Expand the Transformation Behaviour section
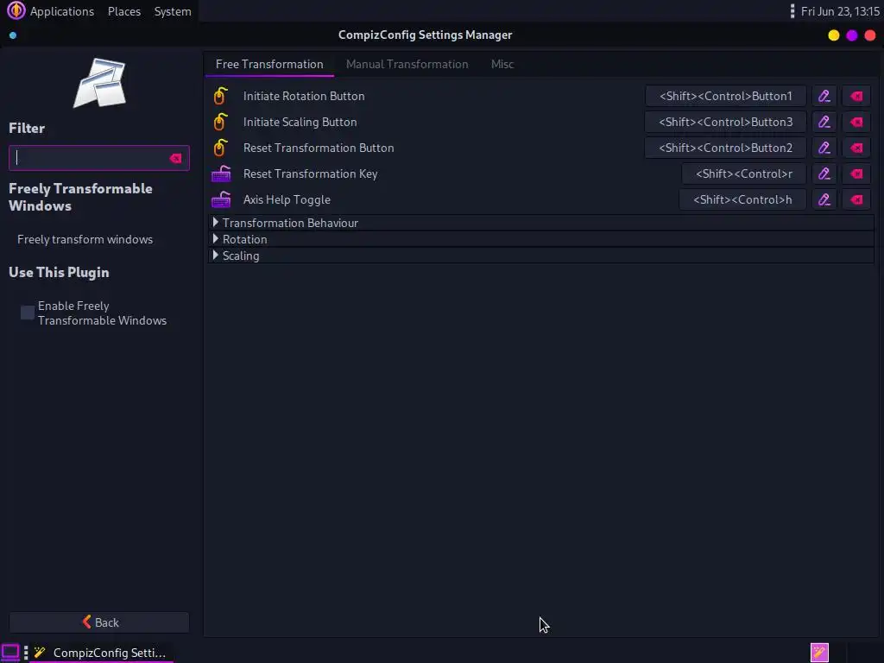This screenshot has width=884, height=663. tap(541, 223)
